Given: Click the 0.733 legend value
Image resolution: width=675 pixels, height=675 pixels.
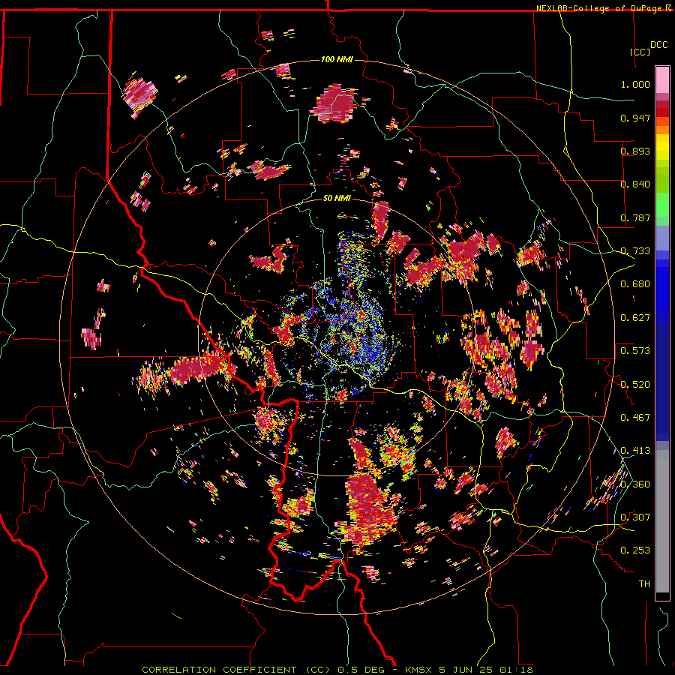Looking at the screenshot, I should point(635,251).
